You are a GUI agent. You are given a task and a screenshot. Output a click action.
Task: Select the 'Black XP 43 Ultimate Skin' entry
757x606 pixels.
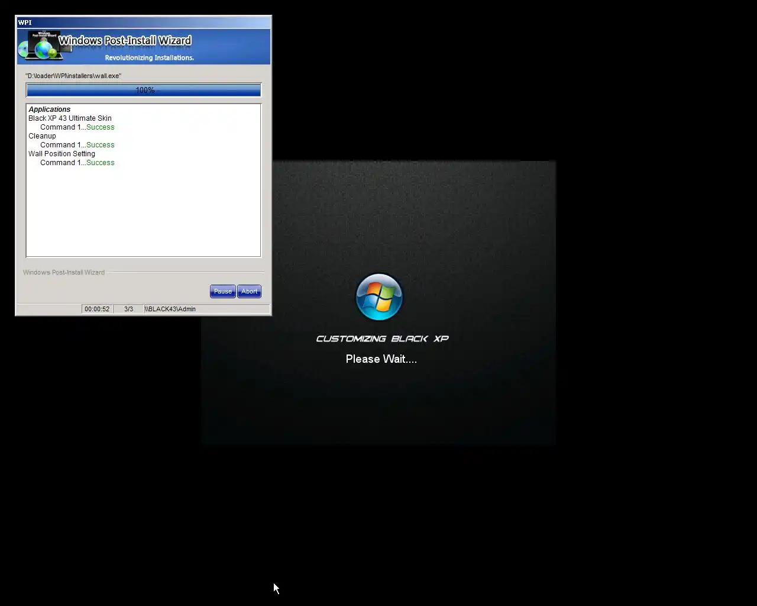tap(70, 118)
